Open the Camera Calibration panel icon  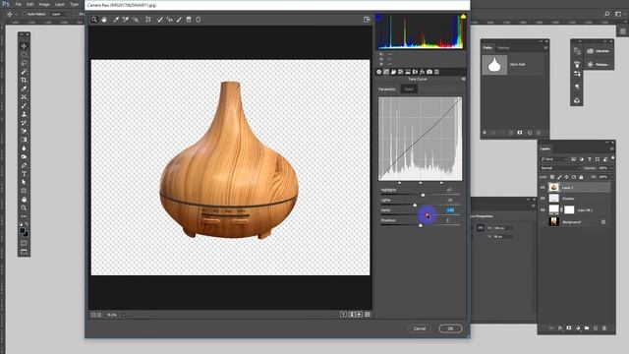pyautogui.click(x=429, y=72)
